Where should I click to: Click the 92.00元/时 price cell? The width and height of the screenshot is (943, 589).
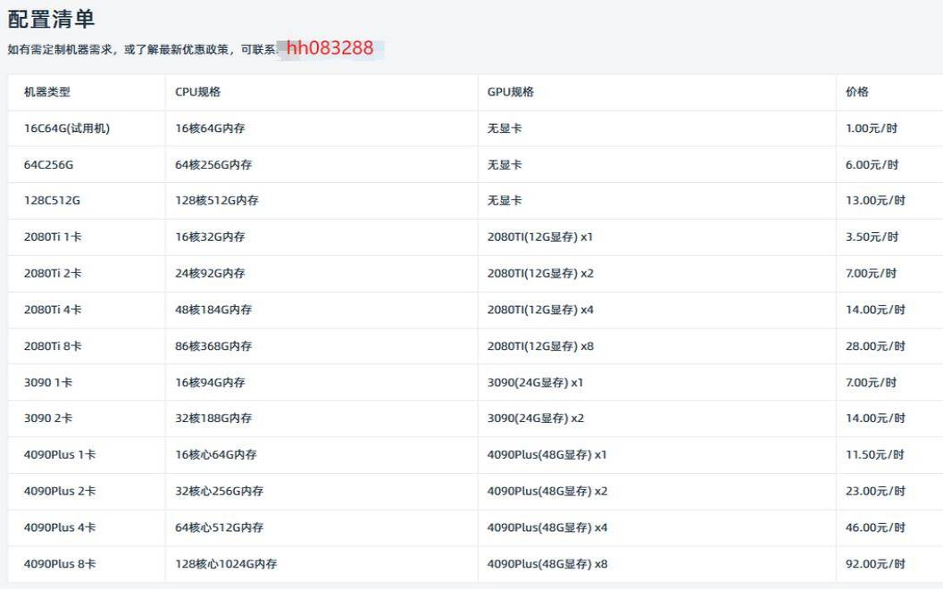click(875, 564)
